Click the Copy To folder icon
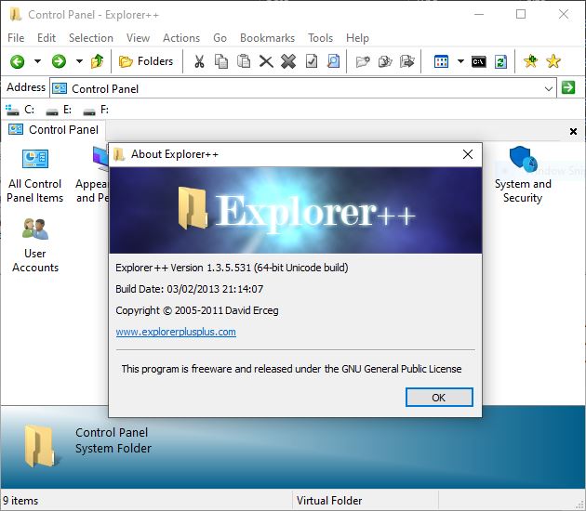The image size is (586, 511). tap(385, 61)
